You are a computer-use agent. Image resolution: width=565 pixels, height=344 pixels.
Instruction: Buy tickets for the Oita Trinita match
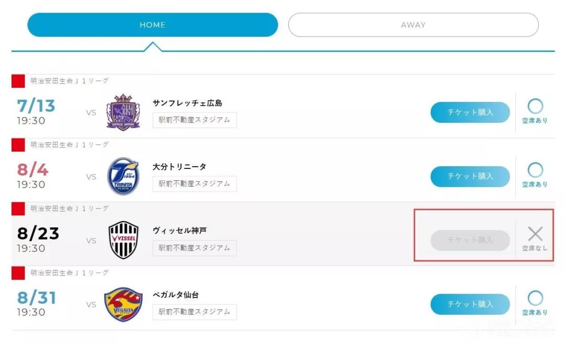point(470,177)
